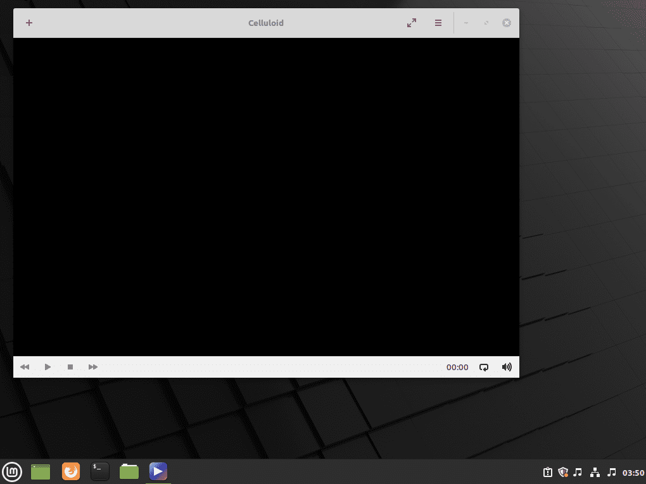Screen dimensions: 646x484
Task: Start playback with the play button
Action: click(x=47, y=367)
